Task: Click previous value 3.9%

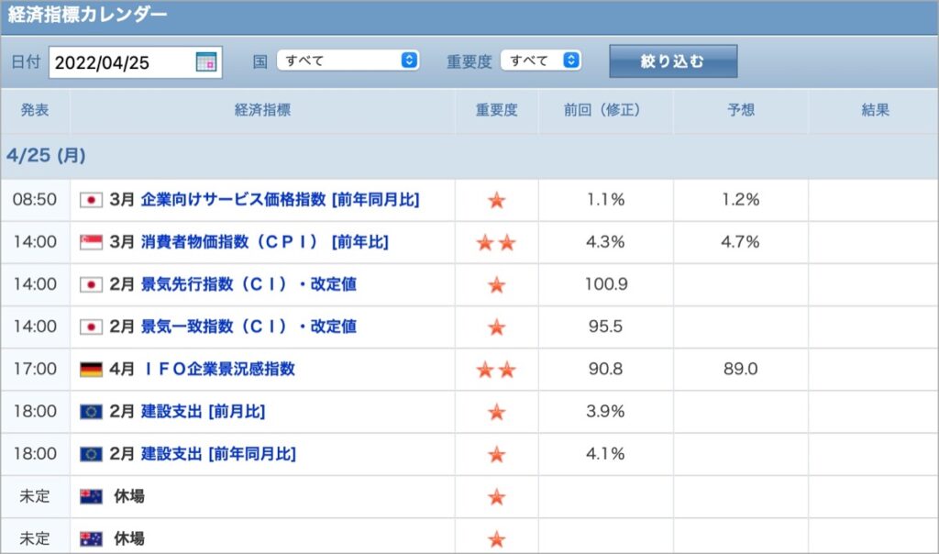Action: (605, 412)
